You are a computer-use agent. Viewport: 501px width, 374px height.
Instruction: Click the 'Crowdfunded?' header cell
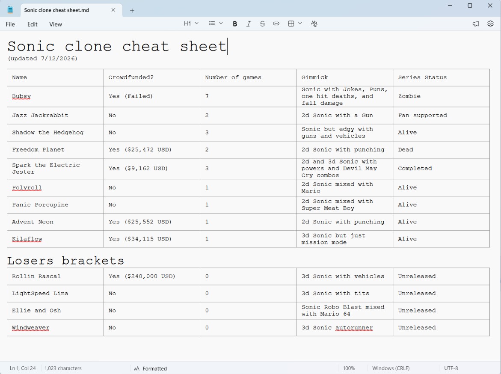(x=152, y=77)
